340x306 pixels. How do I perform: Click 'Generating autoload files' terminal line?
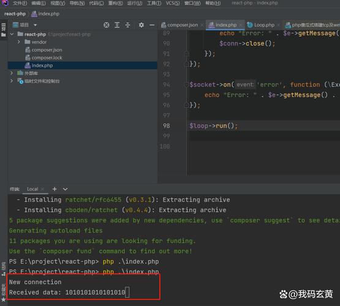click(x=56, y=231)
